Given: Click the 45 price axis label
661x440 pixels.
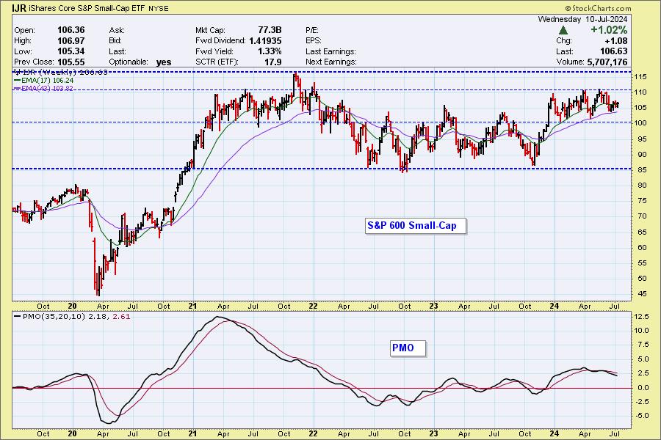Looking at the screenshot, I should click(x=642, y=294).
